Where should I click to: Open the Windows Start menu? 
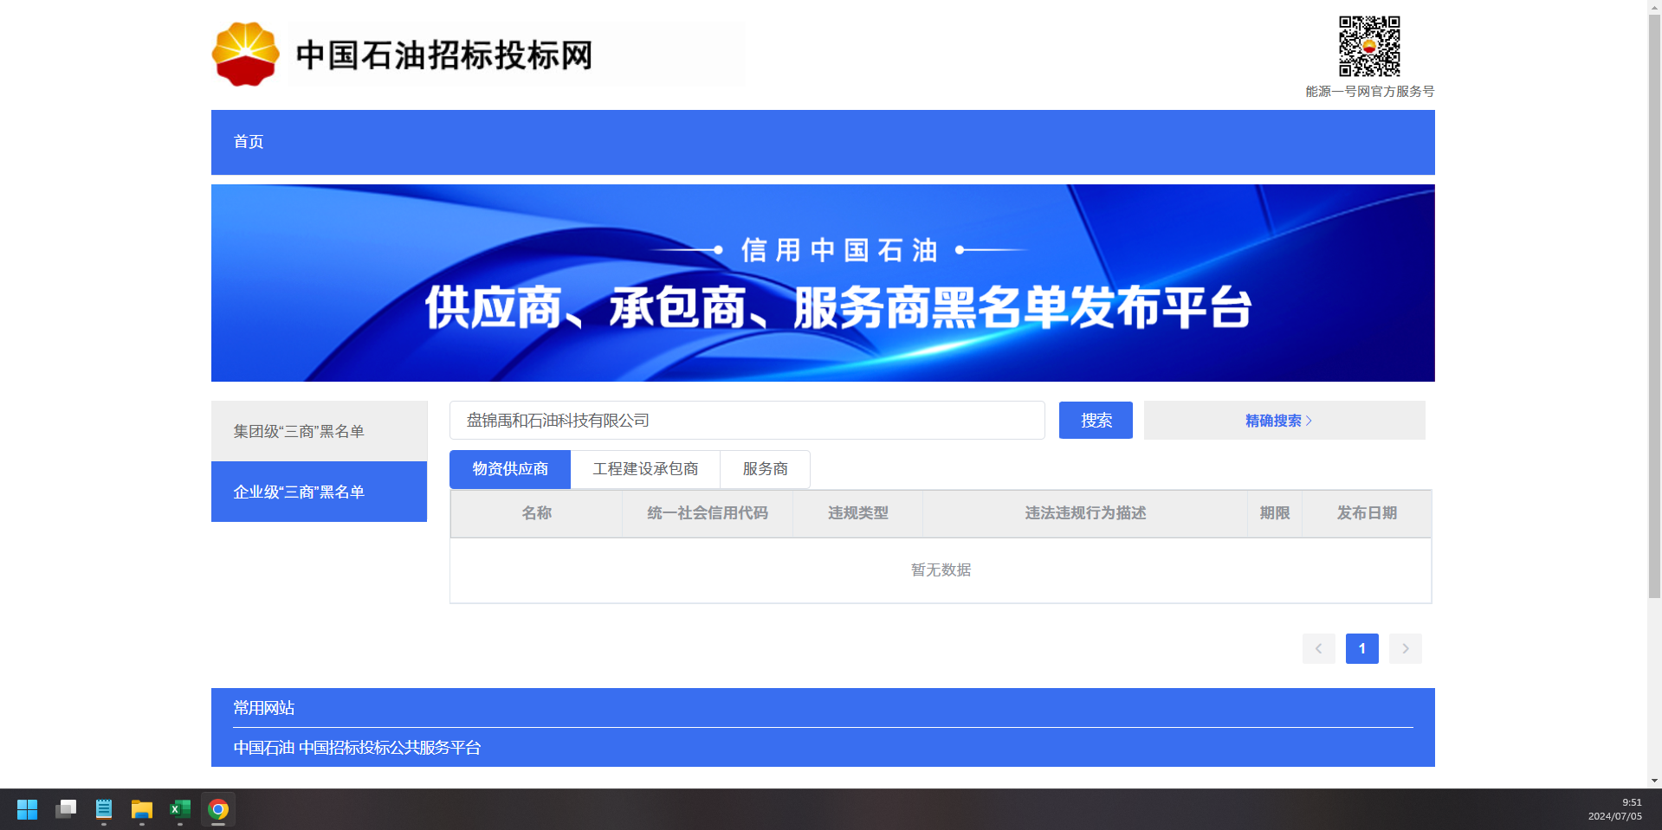click(x=28, y=809)
